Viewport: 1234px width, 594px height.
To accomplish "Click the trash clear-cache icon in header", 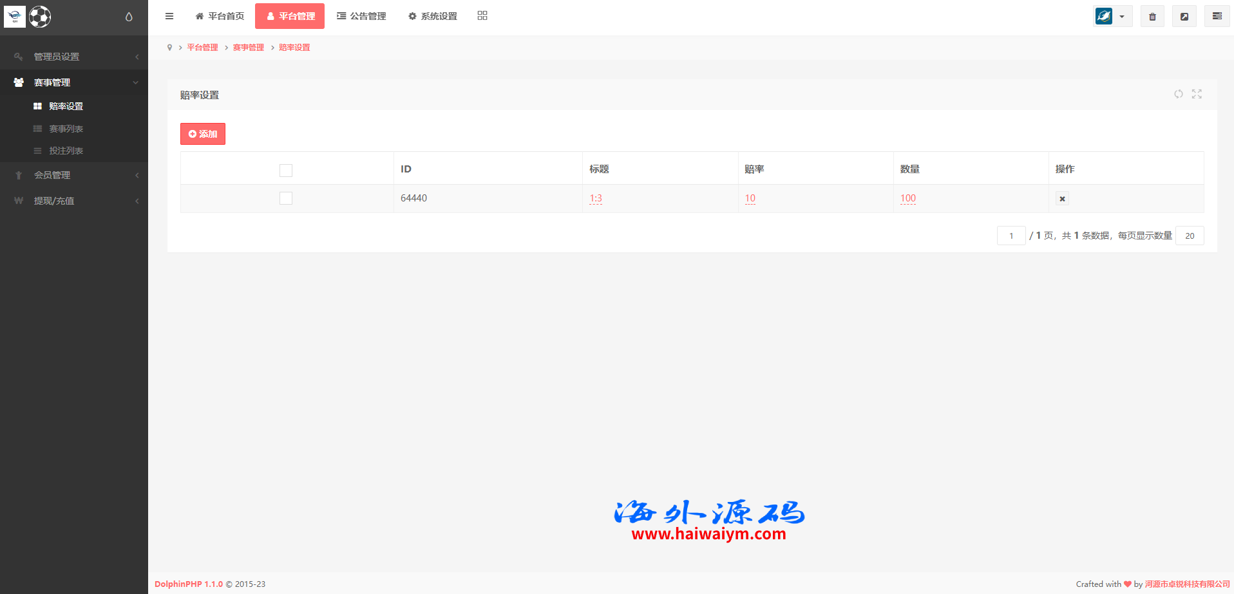I will coord(1152,17).
